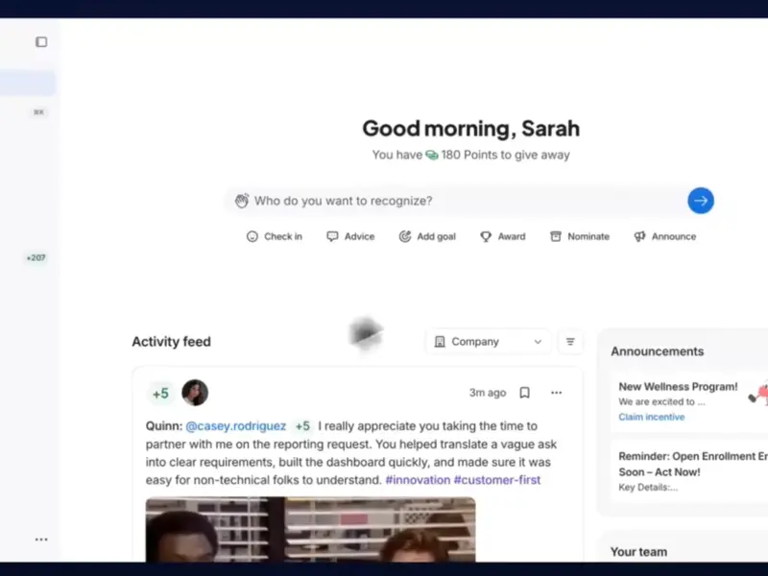
Task: Open the post's three-dot options menu
Action: tap(557, 393)
